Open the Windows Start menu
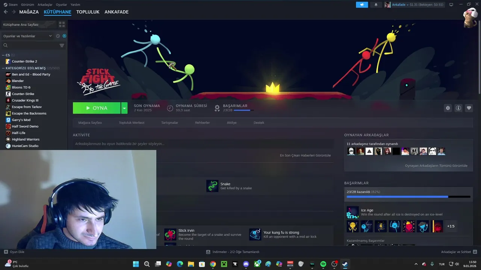 point(136,264)
